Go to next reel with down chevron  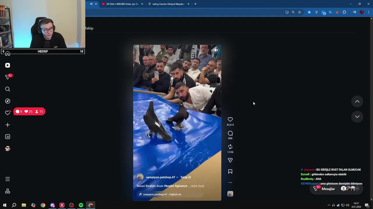(x=357, y=116)
